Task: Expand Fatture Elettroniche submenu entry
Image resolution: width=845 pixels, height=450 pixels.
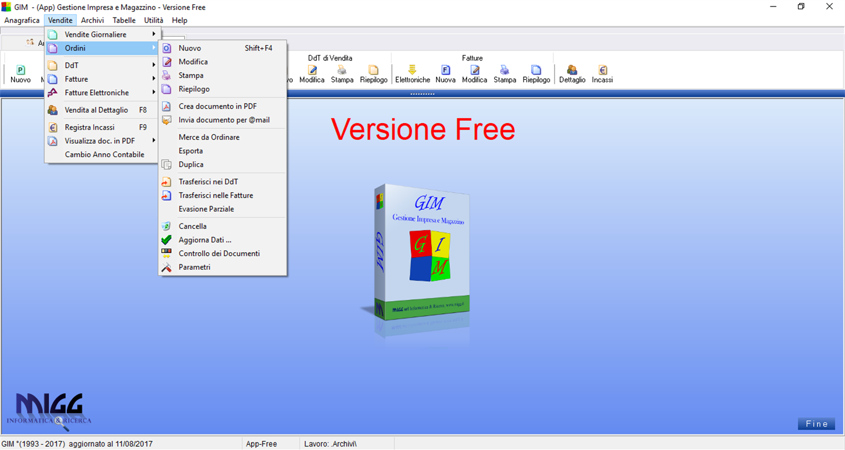Action: (x=102, y=93)
